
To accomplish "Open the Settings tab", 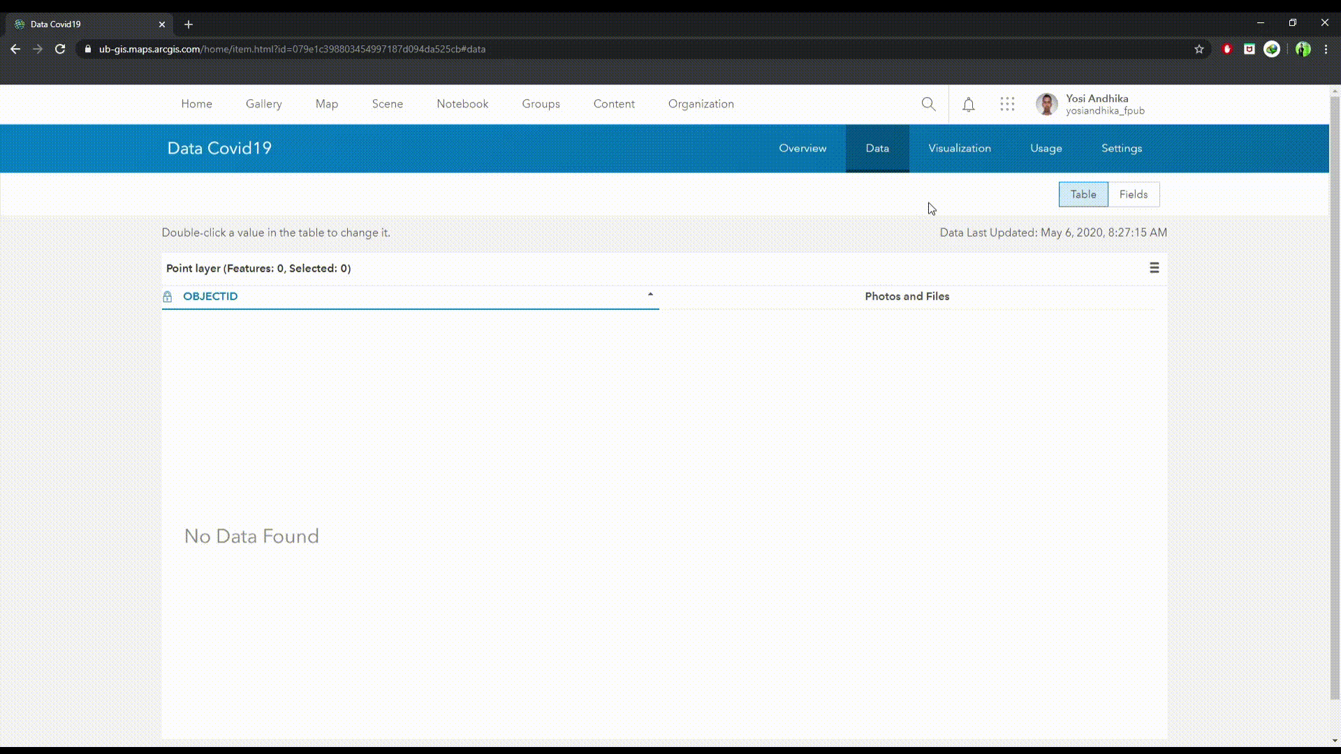I will [1121, 148].
